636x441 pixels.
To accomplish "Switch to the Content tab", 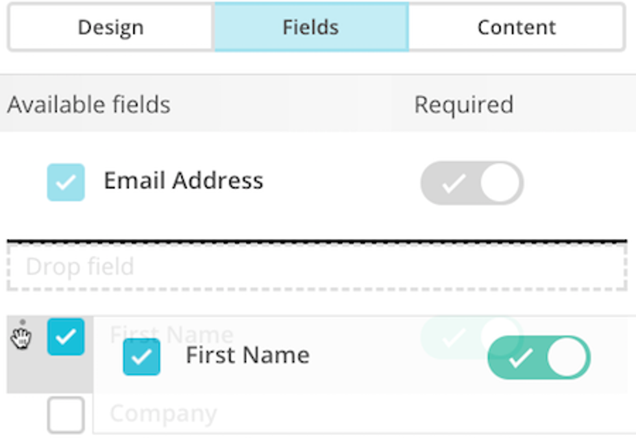I will point(517,27).
